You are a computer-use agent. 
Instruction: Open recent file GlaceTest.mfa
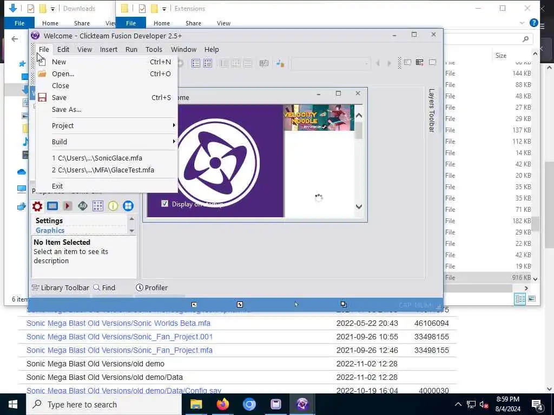pyautogui.click(x=107, y=170)
